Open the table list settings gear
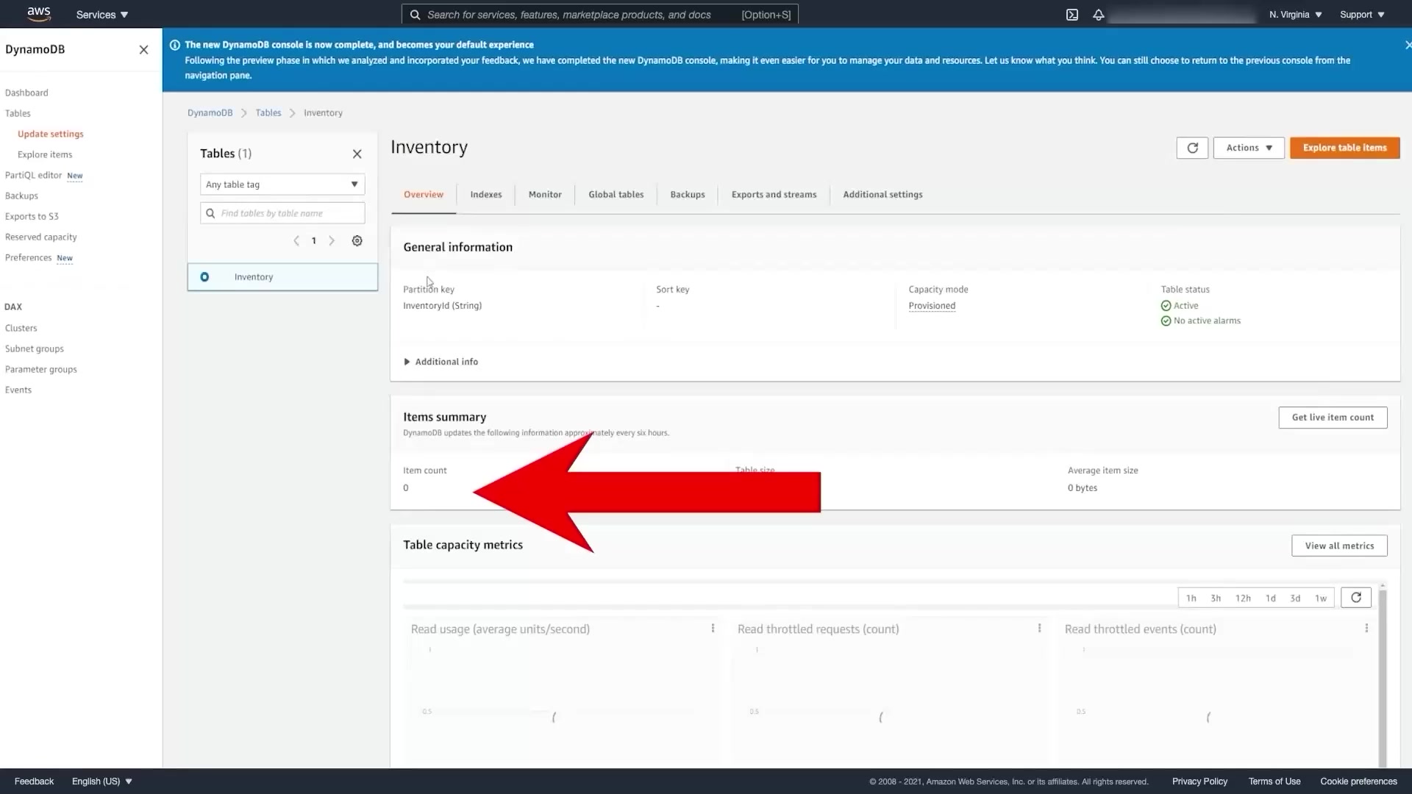The height and width of the screenshot is (794, 1412). tap(357, 241)
